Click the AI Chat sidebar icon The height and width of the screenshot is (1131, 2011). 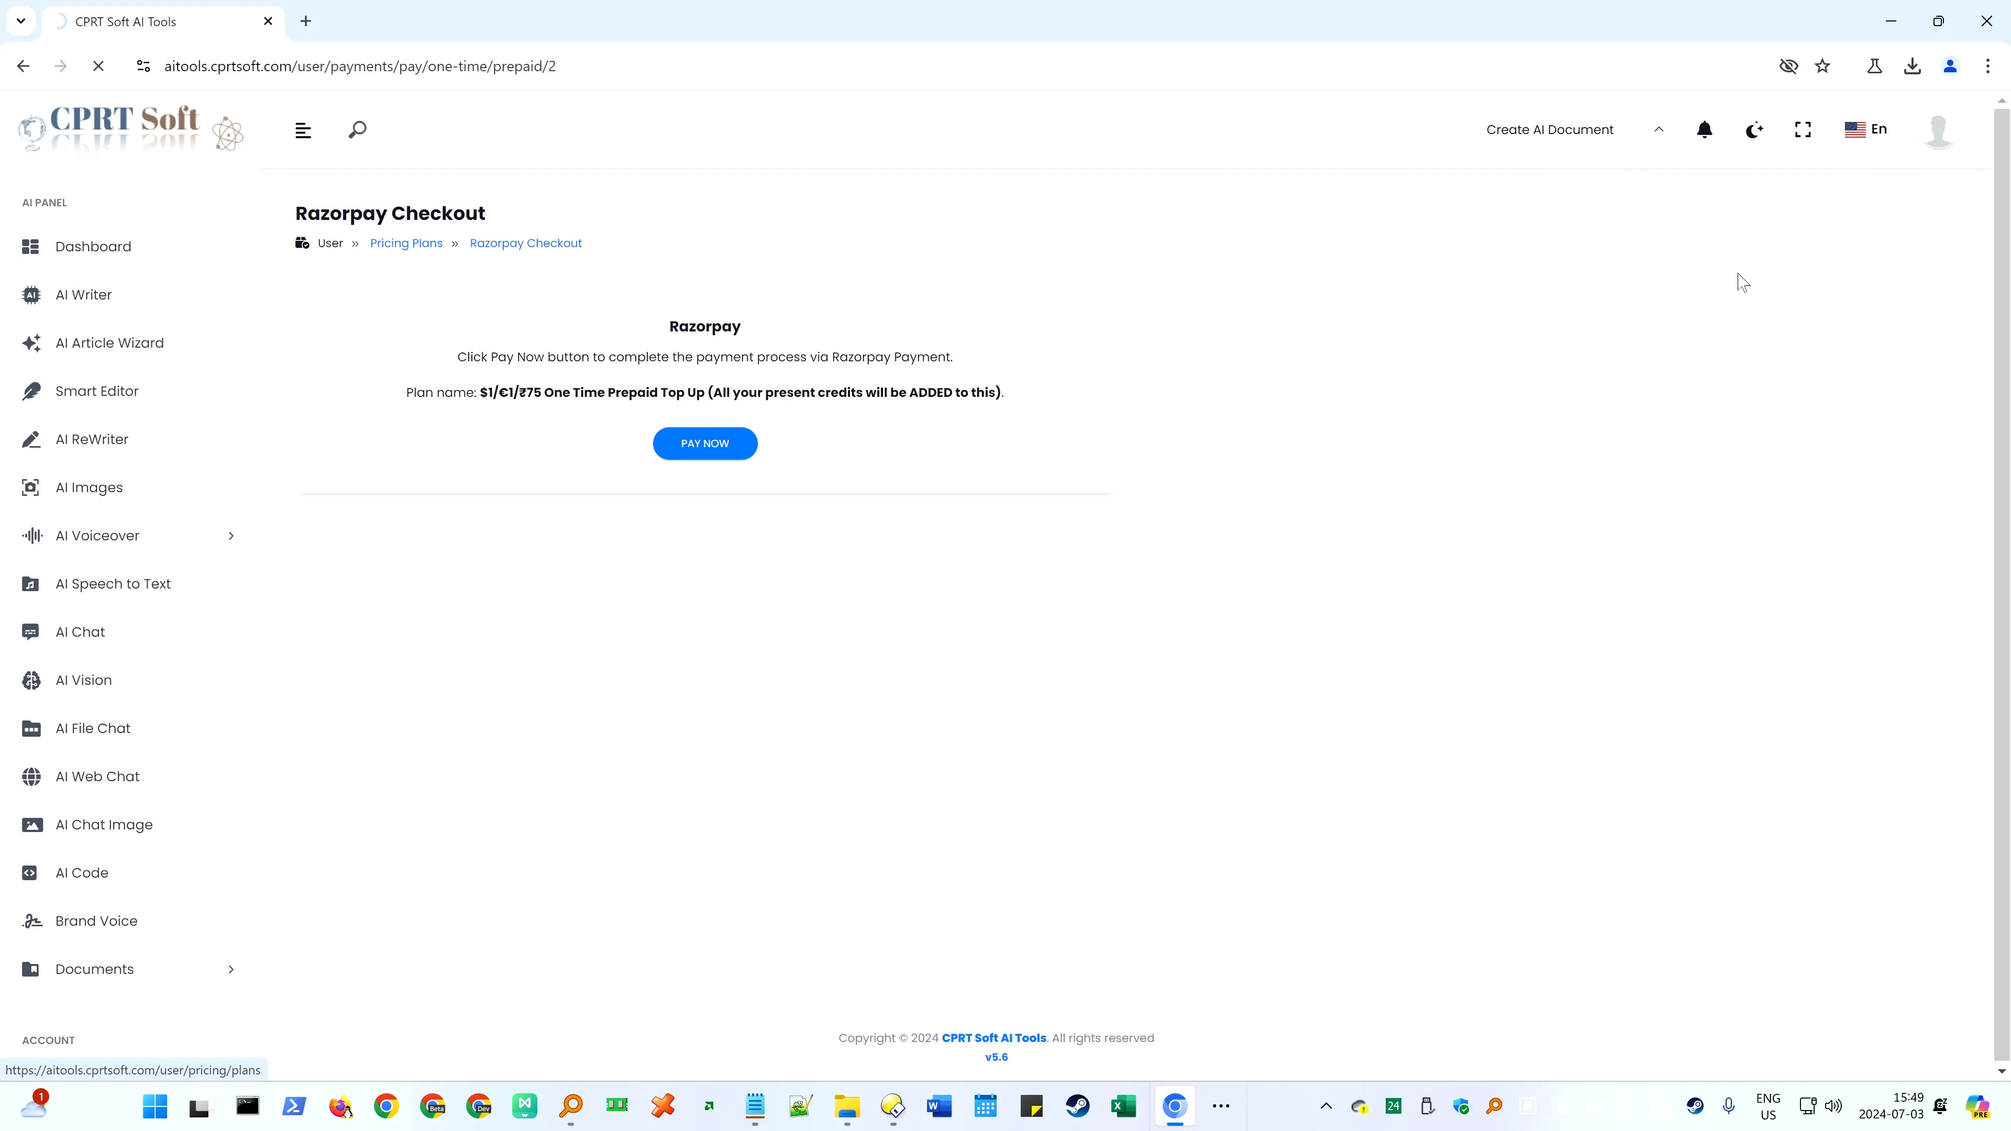(x=30, y=632)
